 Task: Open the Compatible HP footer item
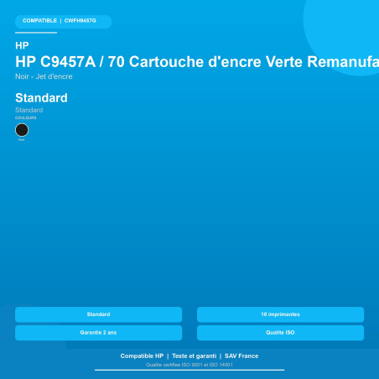pyautogui.click(x=142, y=356)
